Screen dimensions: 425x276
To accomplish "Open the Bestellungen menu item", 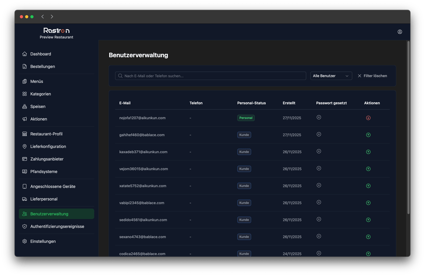I will pyautogui.click(x=42, y=67).
